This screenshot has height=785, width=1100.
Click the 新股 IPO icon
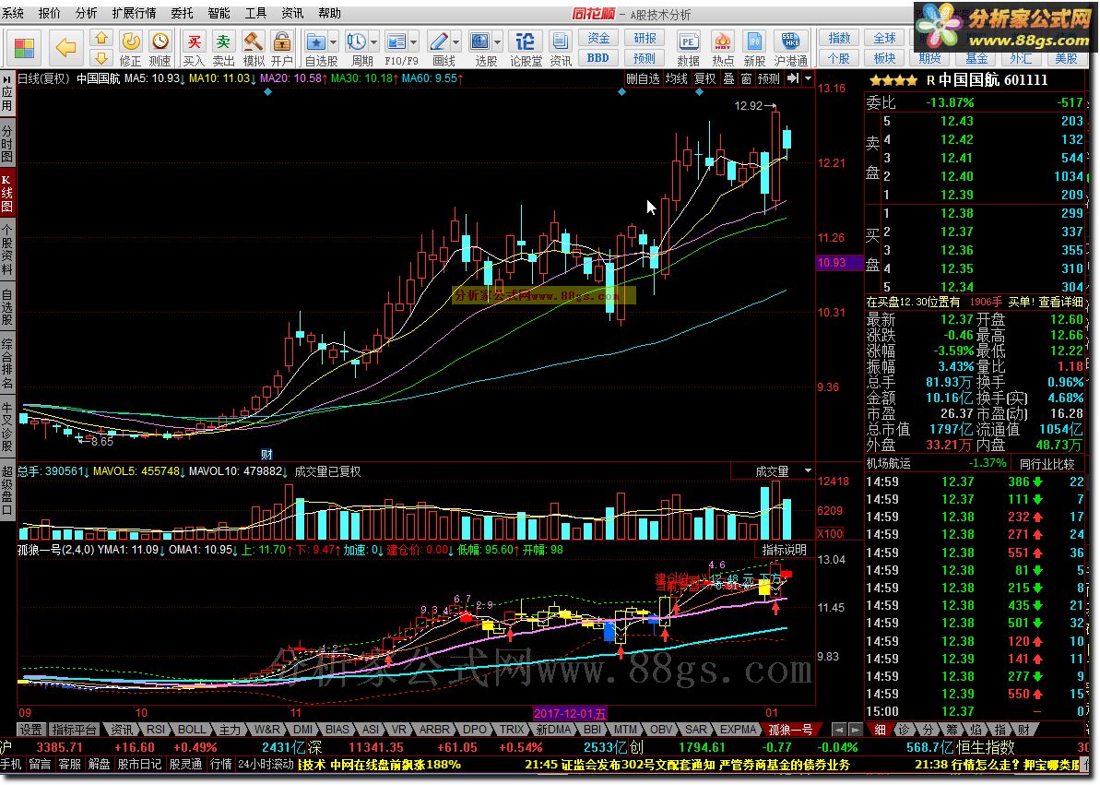[x=755, y=49]
